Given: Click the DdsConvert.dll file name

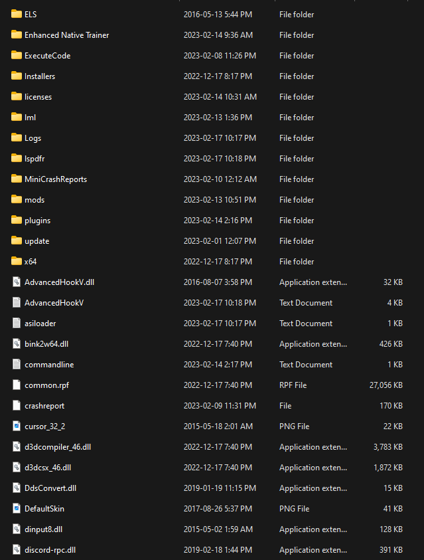Looking at the screenshot, I should (x=50, y=488).
